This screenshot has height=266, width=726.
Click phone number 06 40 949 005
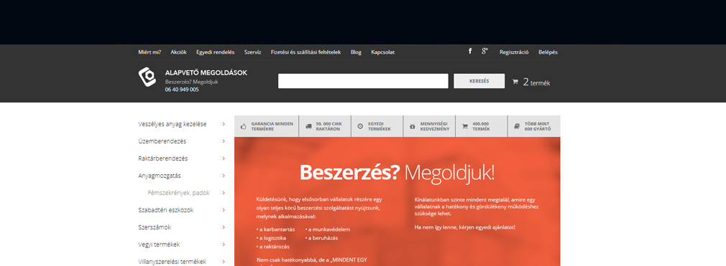coord(182,90)
